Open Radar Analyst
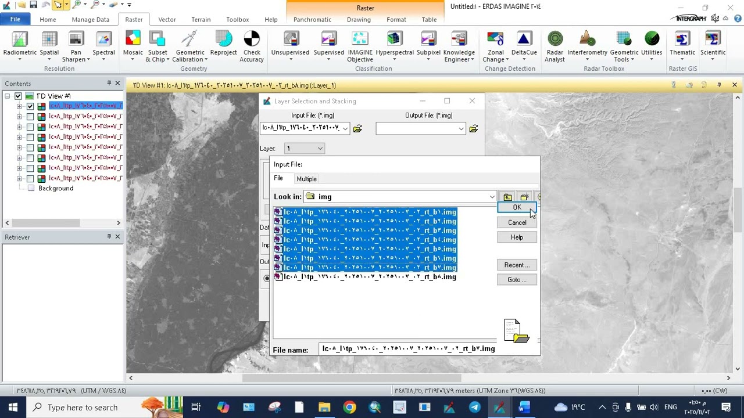This screenshot has width=744, height=418. [555, 46]
